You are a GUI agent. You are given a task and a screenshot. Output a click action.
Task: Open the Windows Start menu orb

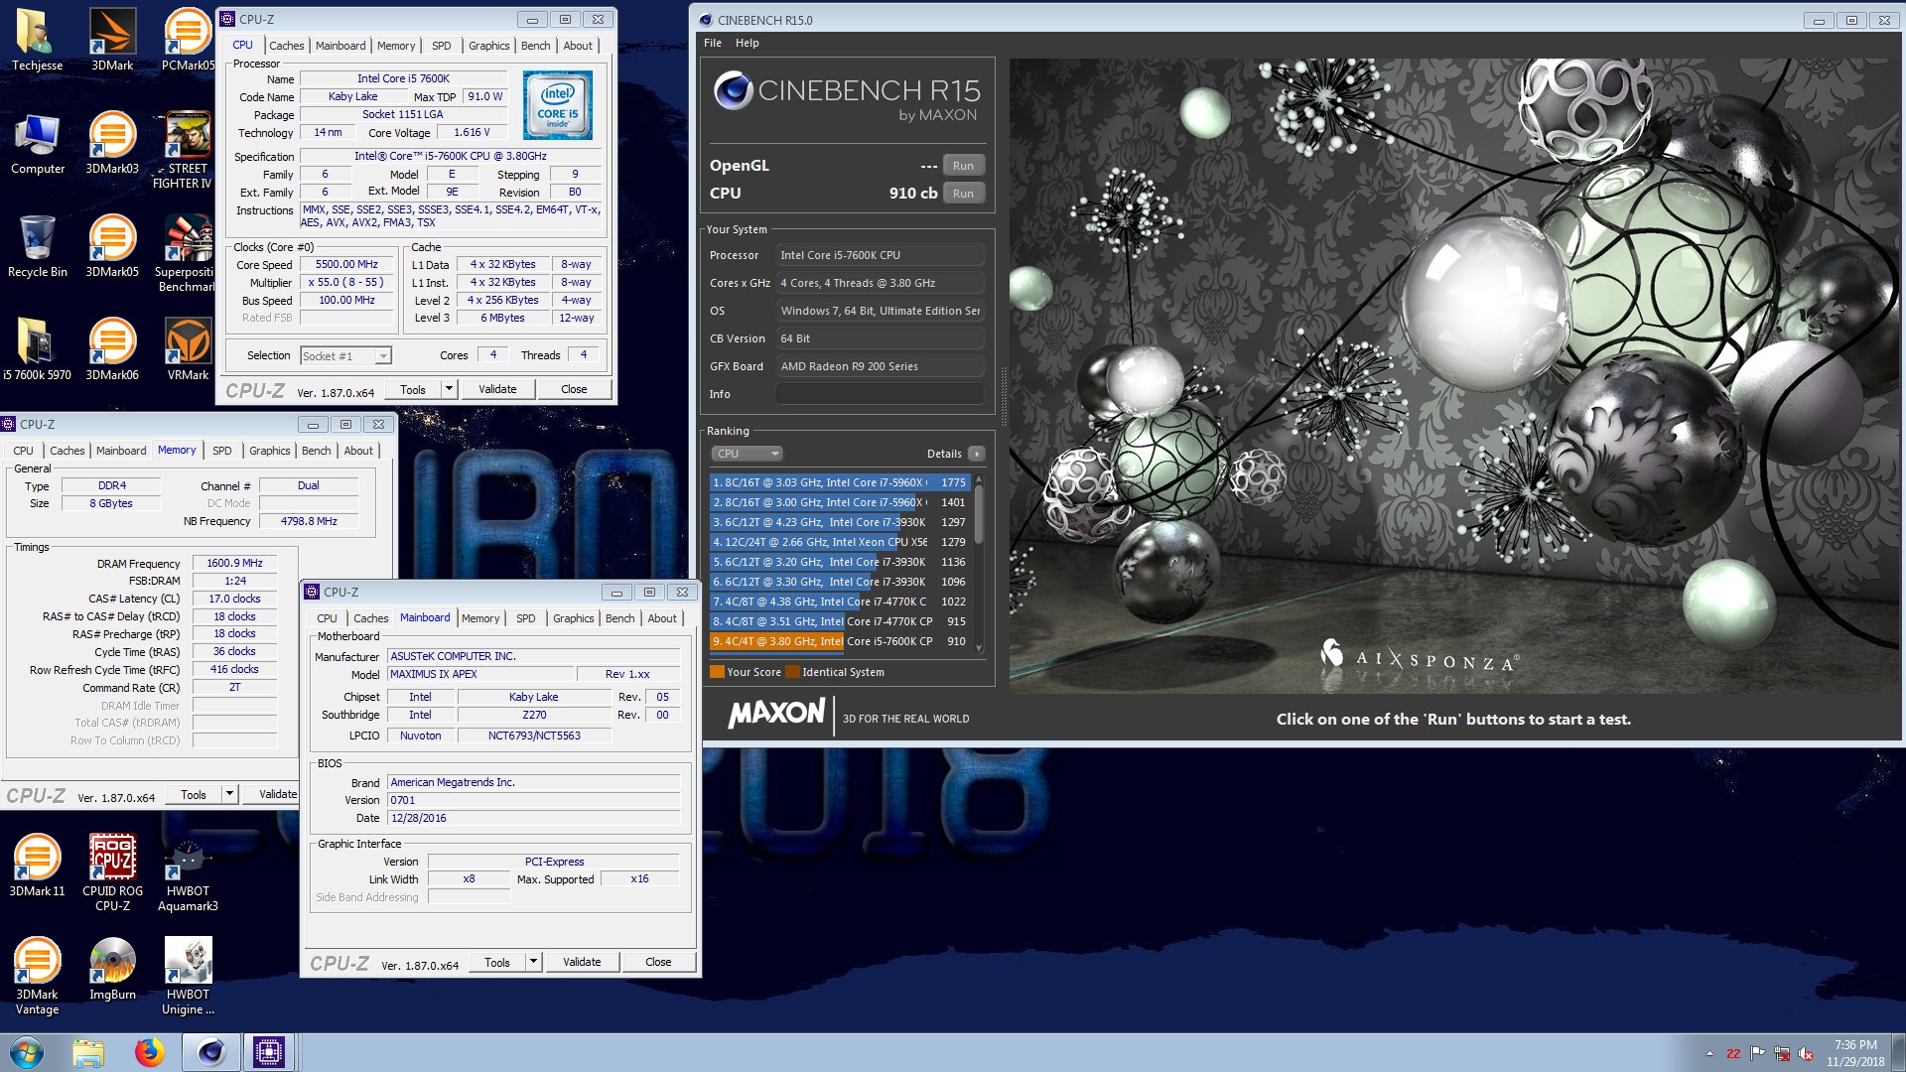[x=27, y=1052]
